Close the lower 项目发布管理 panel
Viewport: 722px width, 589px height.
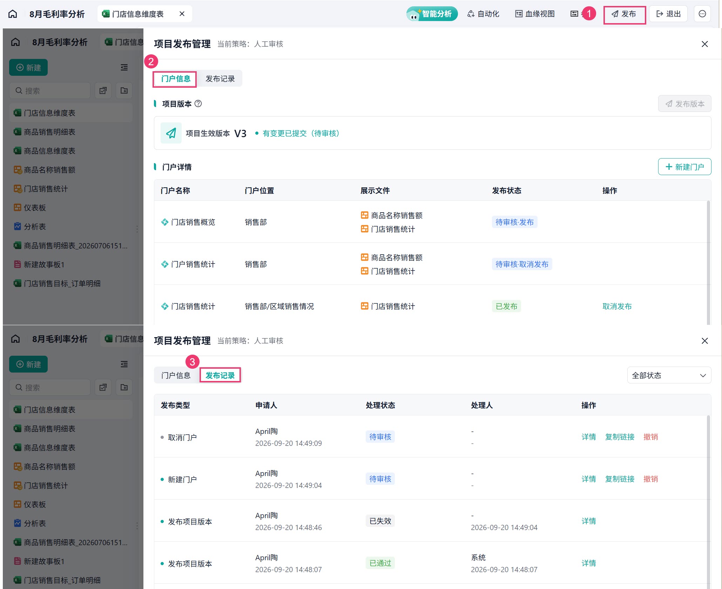pos(705,341)
